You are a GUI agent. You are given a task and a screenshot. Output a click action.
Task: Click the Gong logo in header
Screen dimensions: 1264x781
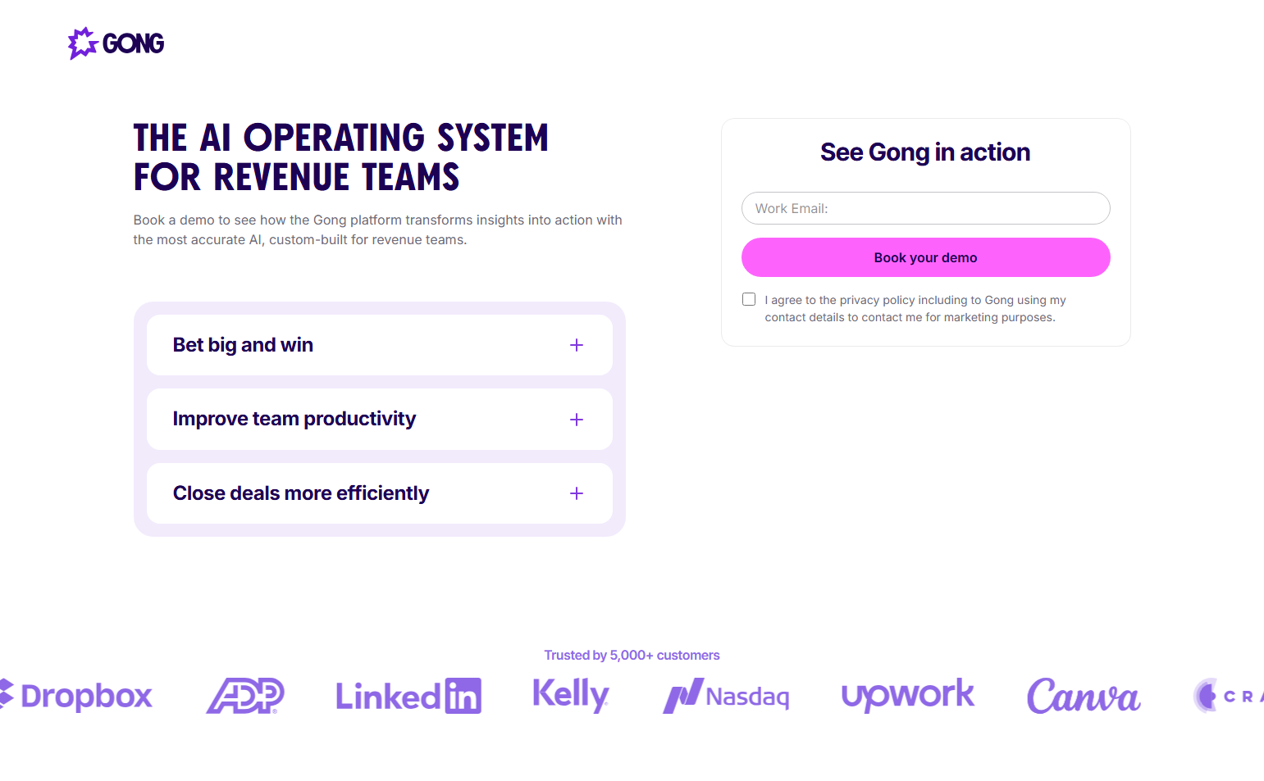[x=116, y=43]
